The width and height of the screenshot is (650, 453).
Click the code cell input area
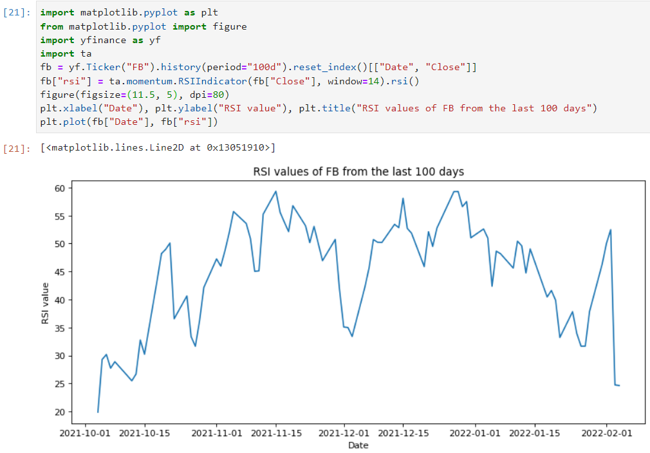pos(343,67)
